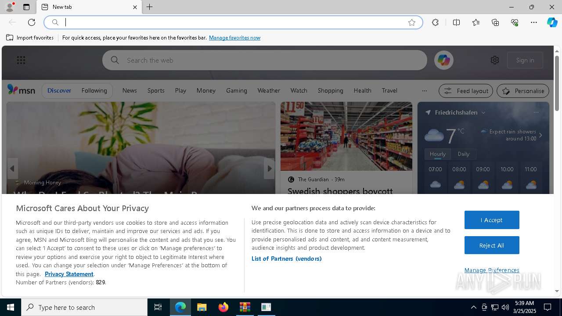Viewport: 562px width, 316px height.
Task: Open the Weather section
Action: point(269,90)
